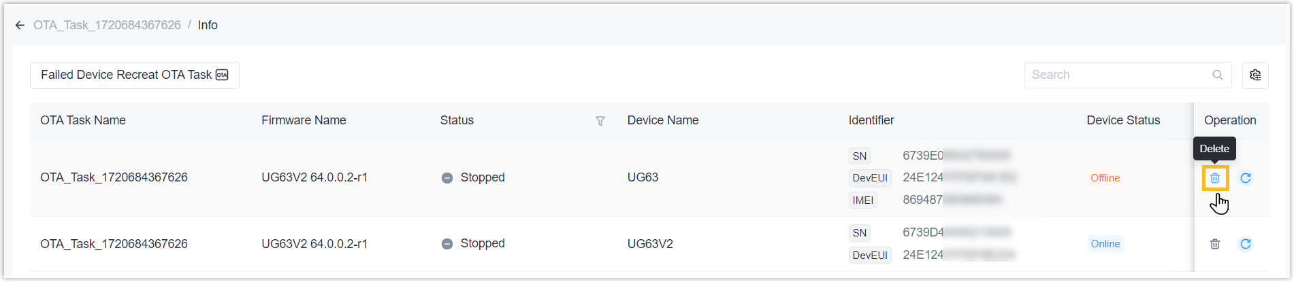Click the Firmware Name column header
1294x282 pixels.
tap(304, 120)
